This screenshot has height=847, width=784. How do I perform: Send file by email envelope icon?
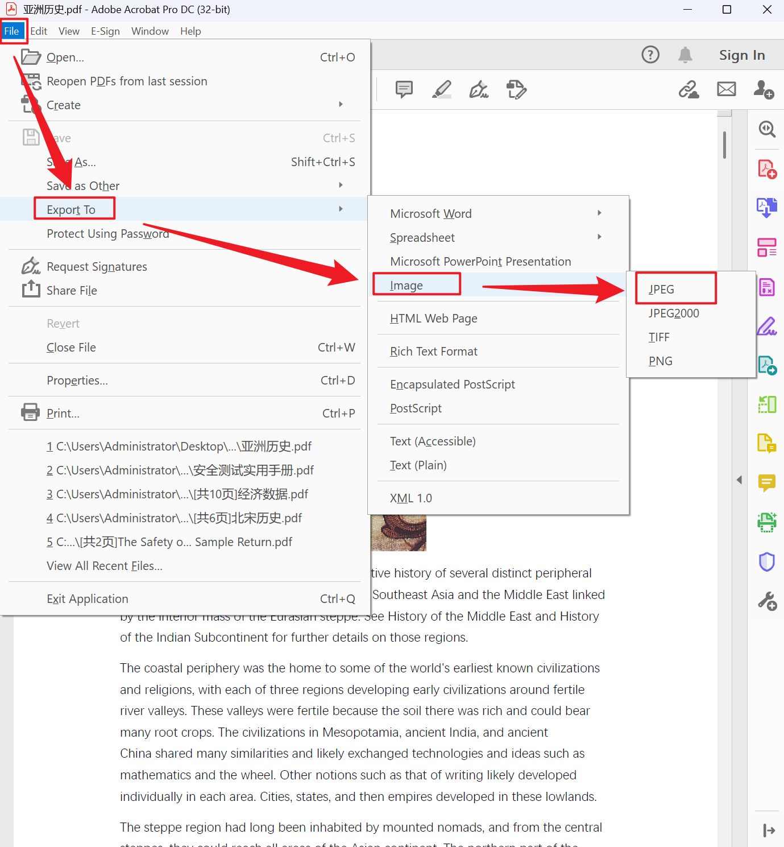tap(727, 89)
